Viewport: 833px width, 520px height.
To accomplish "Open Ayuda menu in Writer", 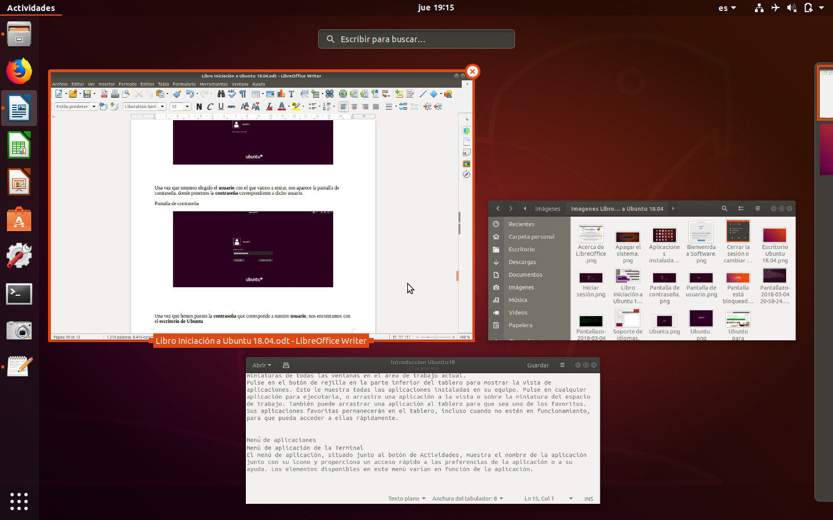I will 259,84.
